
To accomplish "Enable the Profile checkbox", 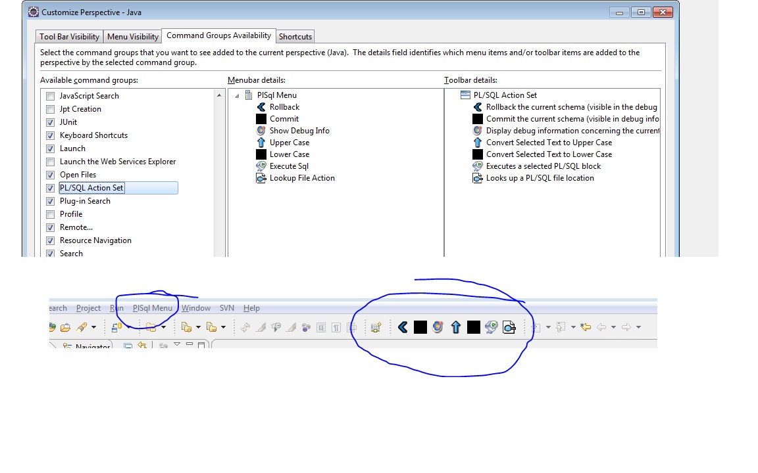I will click(50, 214).
